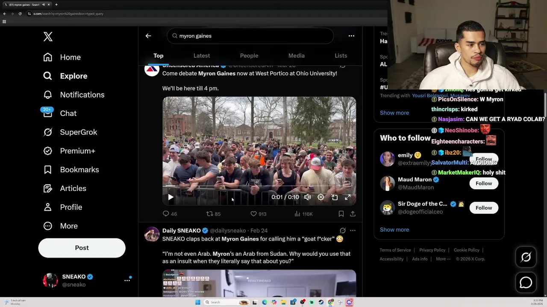
Task: Click the @dailysneako handle
Action: [x=228, y=230]
